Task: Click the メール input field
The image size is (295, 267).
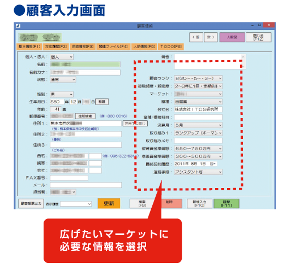Action: pyautogui.click(x=85, y=185)
